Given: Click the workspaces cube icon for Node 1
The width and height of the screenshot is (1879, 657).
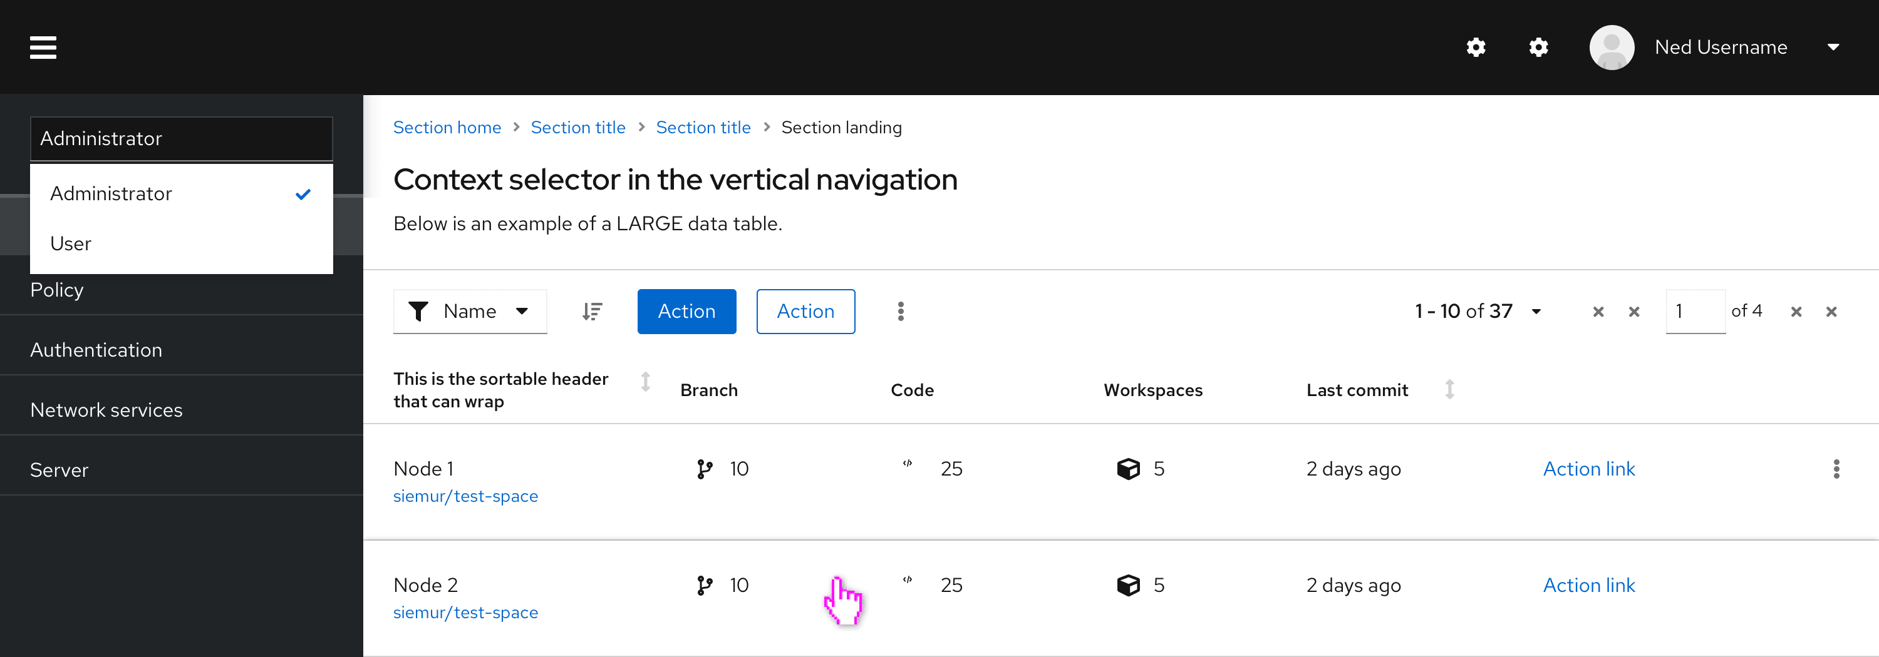Looking at the screenshot, I should (1127, 469).
